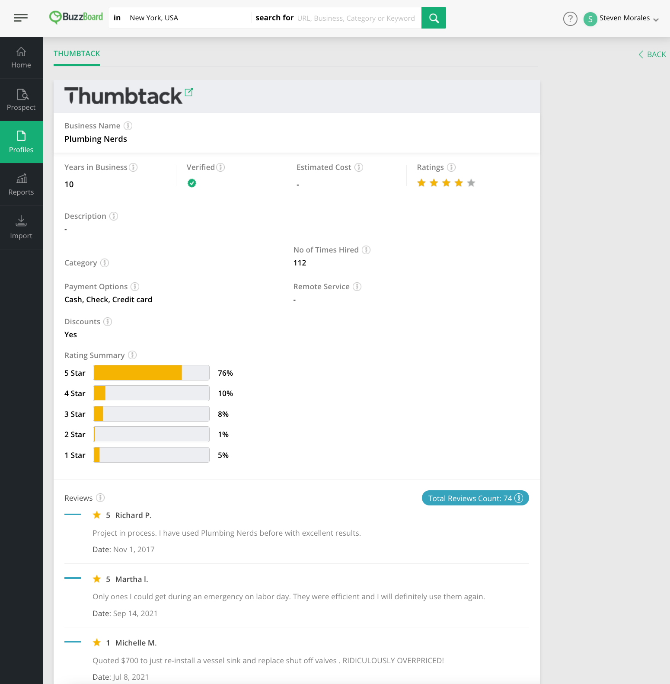Screen dimensions: 670x684
Task: Click the Cash, Check, Credit card text
Action: (108, 300)
